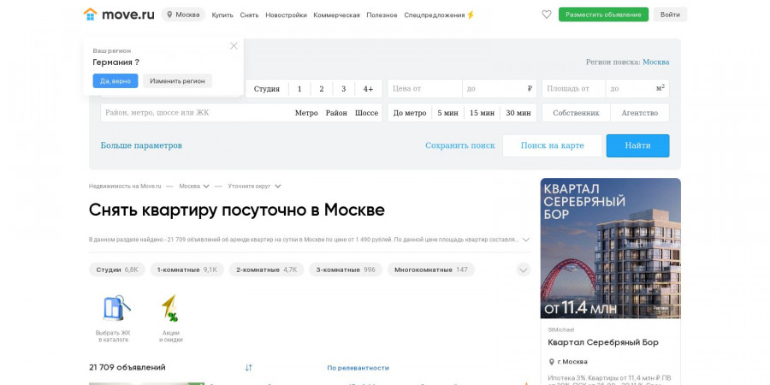Image resolution: width=770 pixels, height=385 pixels.
Task: Click Сохранить поиск link
Action: tap(460, 145)
